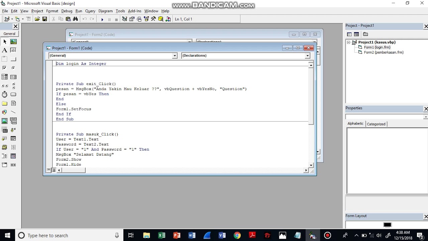Select the Shape control in the toolbox
This screenshot has height=241, width=428.
tap(5, 112)
